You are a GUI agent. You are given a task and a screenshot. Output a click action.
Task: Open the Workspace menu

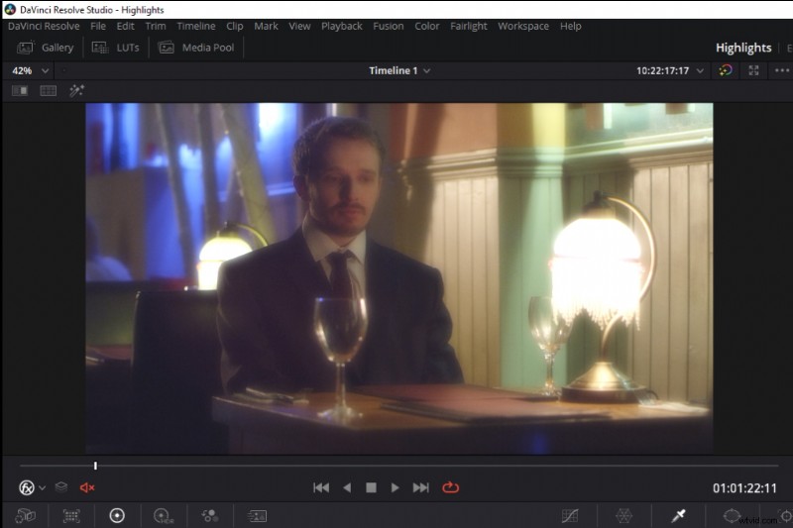pyautogui.click(x=523, y=27)
